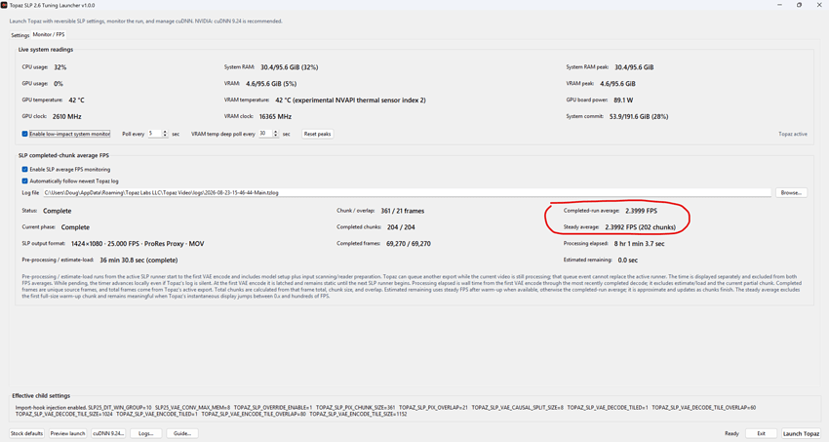Click Steady average 2.3992 FPS (202 chunks)

click(x=640, y=227)
